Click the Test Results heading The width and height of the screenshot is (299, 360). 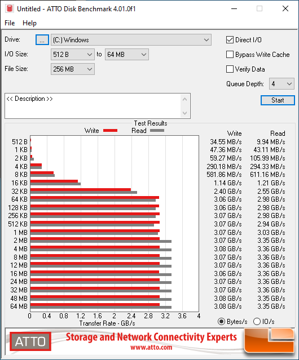coord(151,123)
